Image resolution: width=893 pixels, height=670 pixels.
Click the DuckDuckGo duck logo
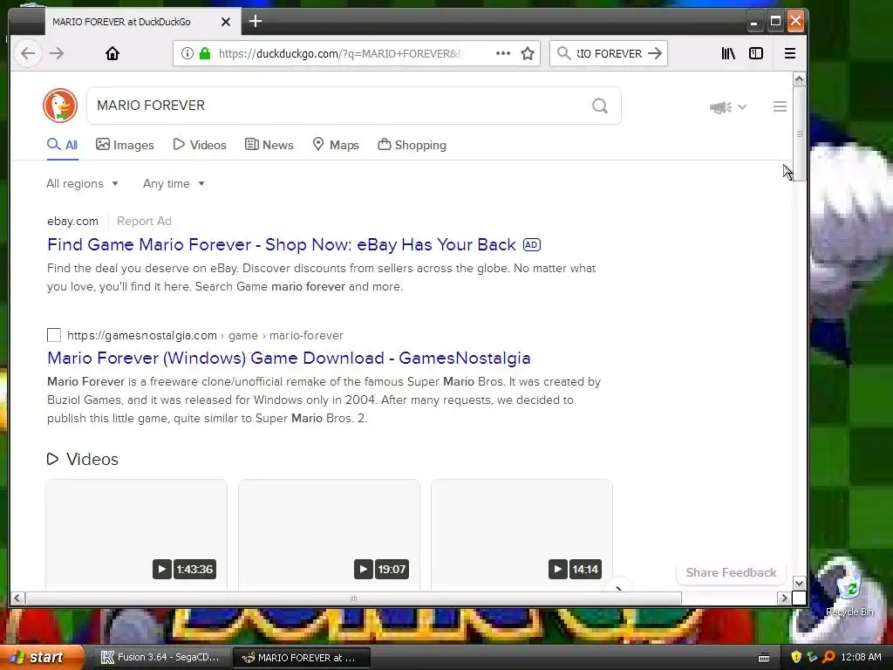pyautogui.click(x=60, y=106)
